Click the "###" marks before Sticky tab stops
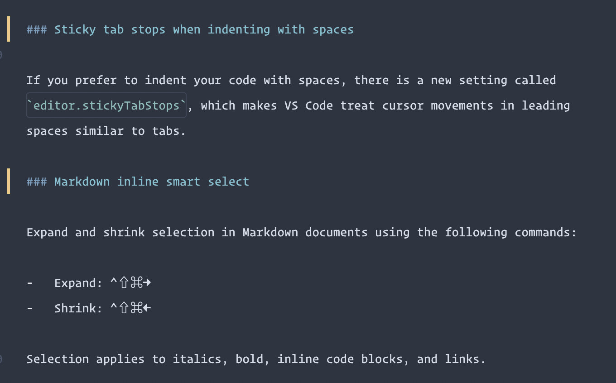The width and height of the screenshot is (616, 383). [x=37, y=30]
